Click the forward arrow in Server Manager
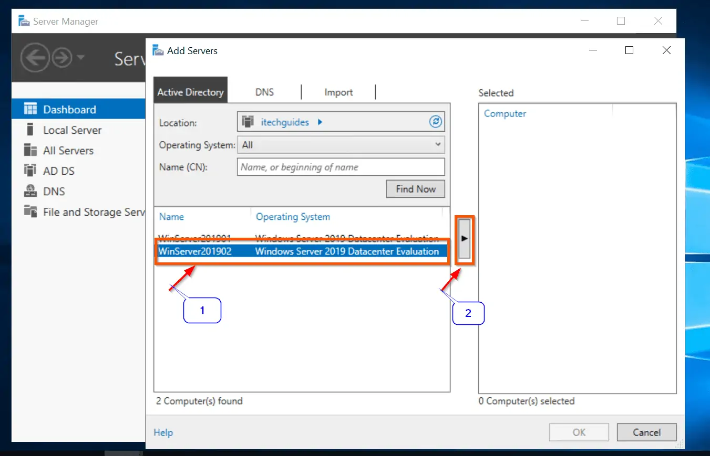The width and height of the screenshot is (710, 456). coord(62,58)
